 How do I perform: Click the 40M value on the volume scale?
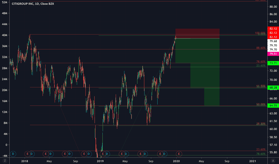click(4, 35)
